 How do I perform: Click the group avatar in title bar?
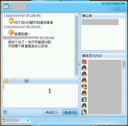pos(6,6)
